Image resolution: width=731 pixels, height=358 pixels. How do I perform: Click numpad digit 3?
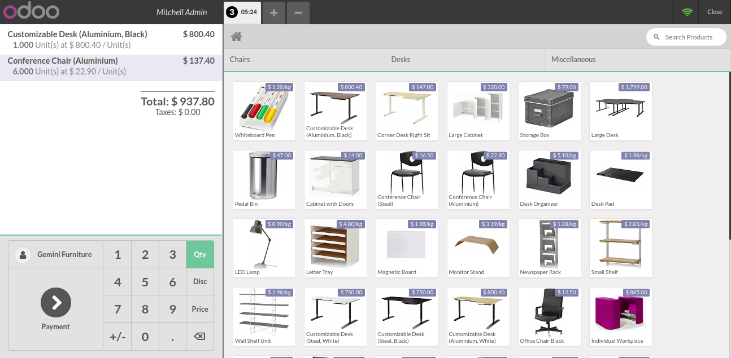pyautogui.click(x=172, y=254)
